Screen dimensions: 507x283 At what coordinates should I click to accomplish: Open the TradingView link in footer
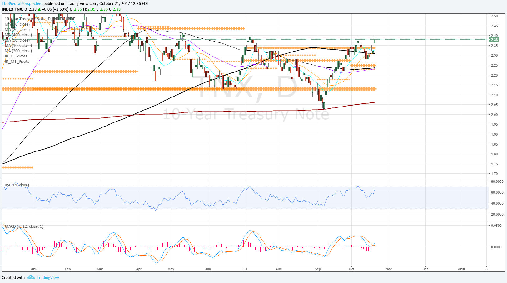tap(48, 277)
